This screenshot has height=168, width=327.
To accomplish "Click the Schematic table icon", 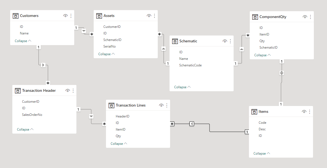I will pyautogui.click(x=175, y=41).
